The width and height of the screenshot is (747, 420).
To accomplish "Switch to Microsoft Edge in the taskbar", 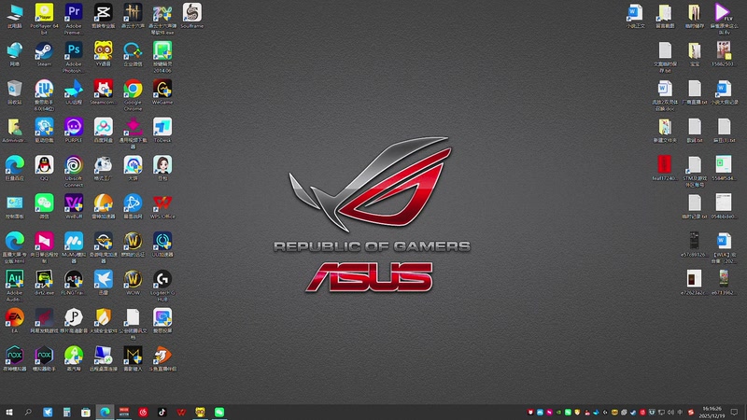I will tap(105, 412).
